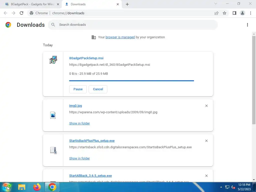
Task: Click the share page icon
Action: point(216,13)
